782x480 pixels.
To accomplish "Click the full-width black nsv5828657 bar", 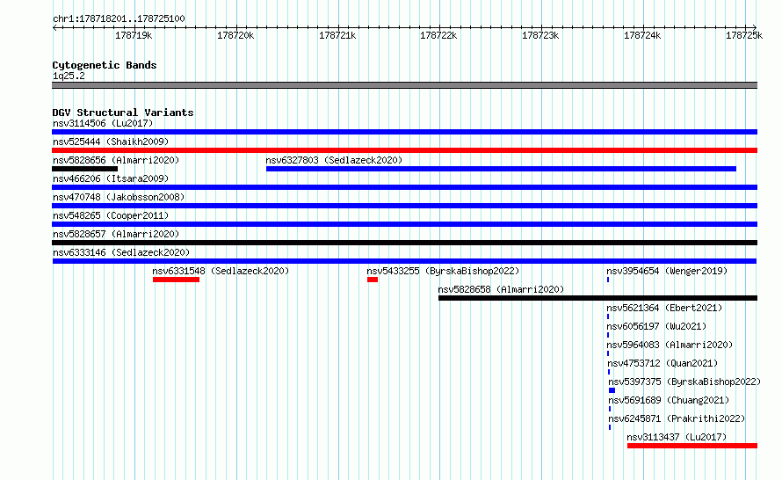I will (404, 243).
